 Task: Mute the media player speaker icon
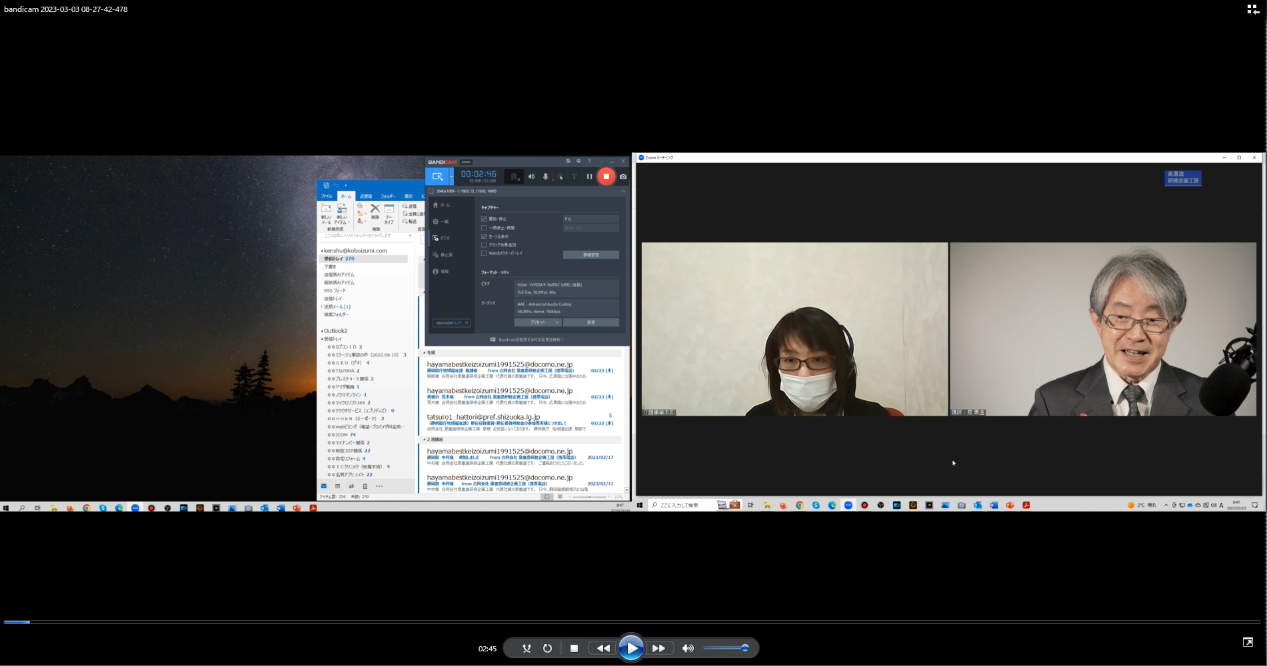[x=688, y=648]
